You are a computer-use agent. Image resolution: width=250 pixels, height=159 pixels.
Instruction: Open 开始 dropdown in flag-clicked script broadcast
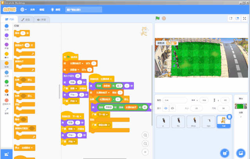[74, 101]
